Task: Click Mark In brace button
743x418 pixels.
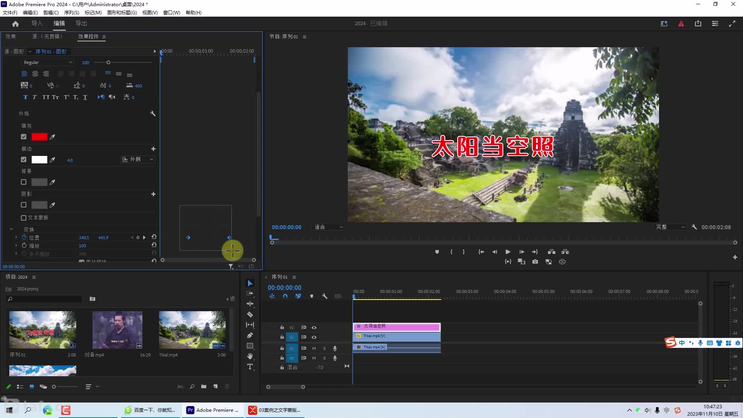Action: 451,252
